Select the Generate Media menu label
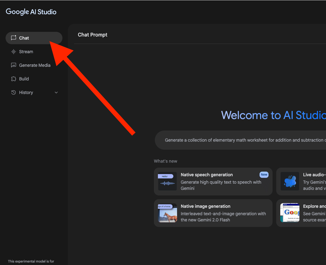Screen dimensions: 326x265 pos(35,65)
